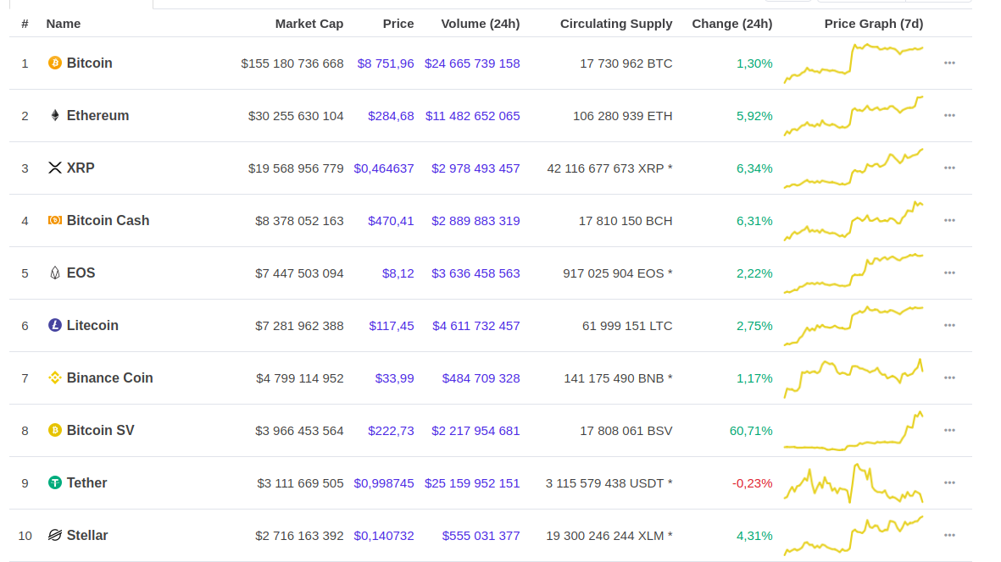Click XRP price $0,464637

click(x=384, y=169)
